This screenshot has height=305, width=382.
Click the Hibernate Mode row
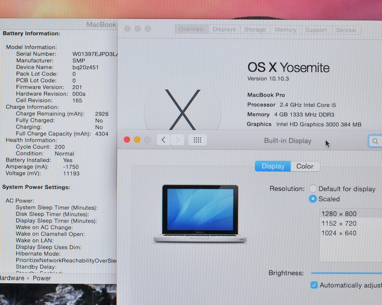coord(38,254)
